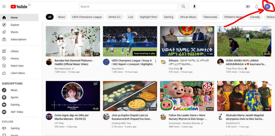The width and height of the screenshot is (275, 136).
Task: Click the Explore section Gaming controller icon
Action: [4, 128]
